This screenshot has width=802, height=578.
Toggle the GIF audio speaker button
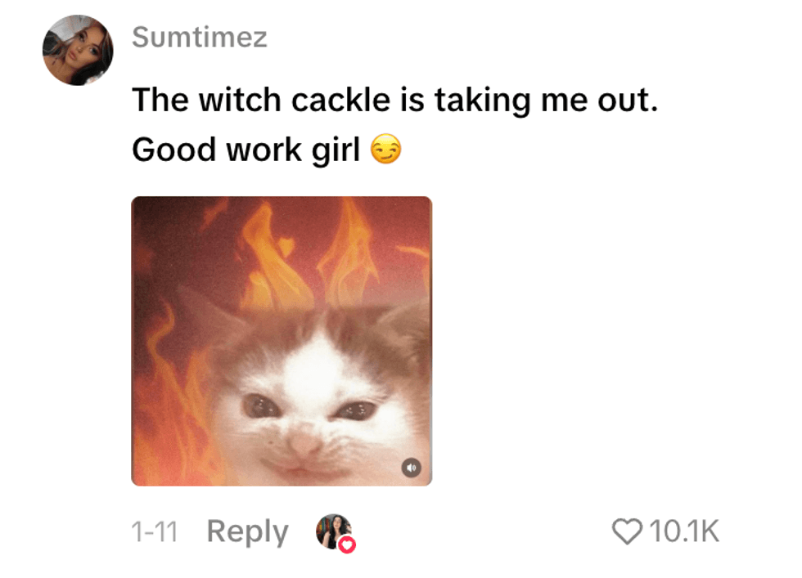pyautogui.click(x=412, y=468)
